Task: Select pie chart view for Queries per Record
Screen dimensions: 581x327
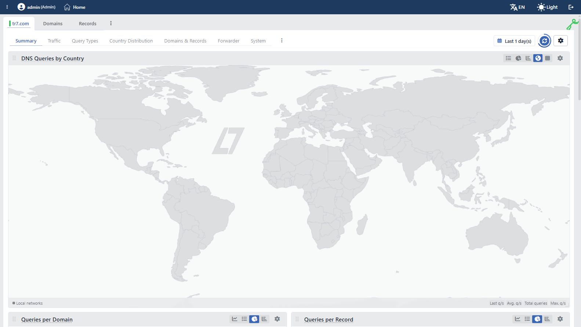Action: point(537,319)
